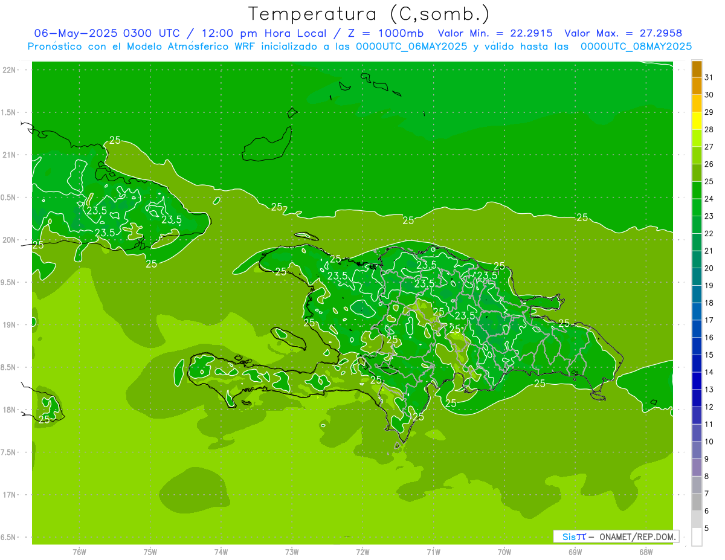Click the "0000UTC_06MAY2025" initialization time
This screenshot has height=560, width=725.
(x=411, y=47)
